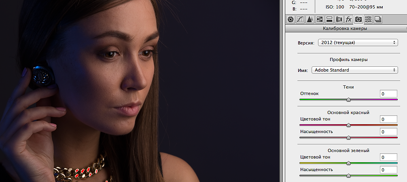Click Основной зеленый Насыщенность slider handle

point(349,176)
